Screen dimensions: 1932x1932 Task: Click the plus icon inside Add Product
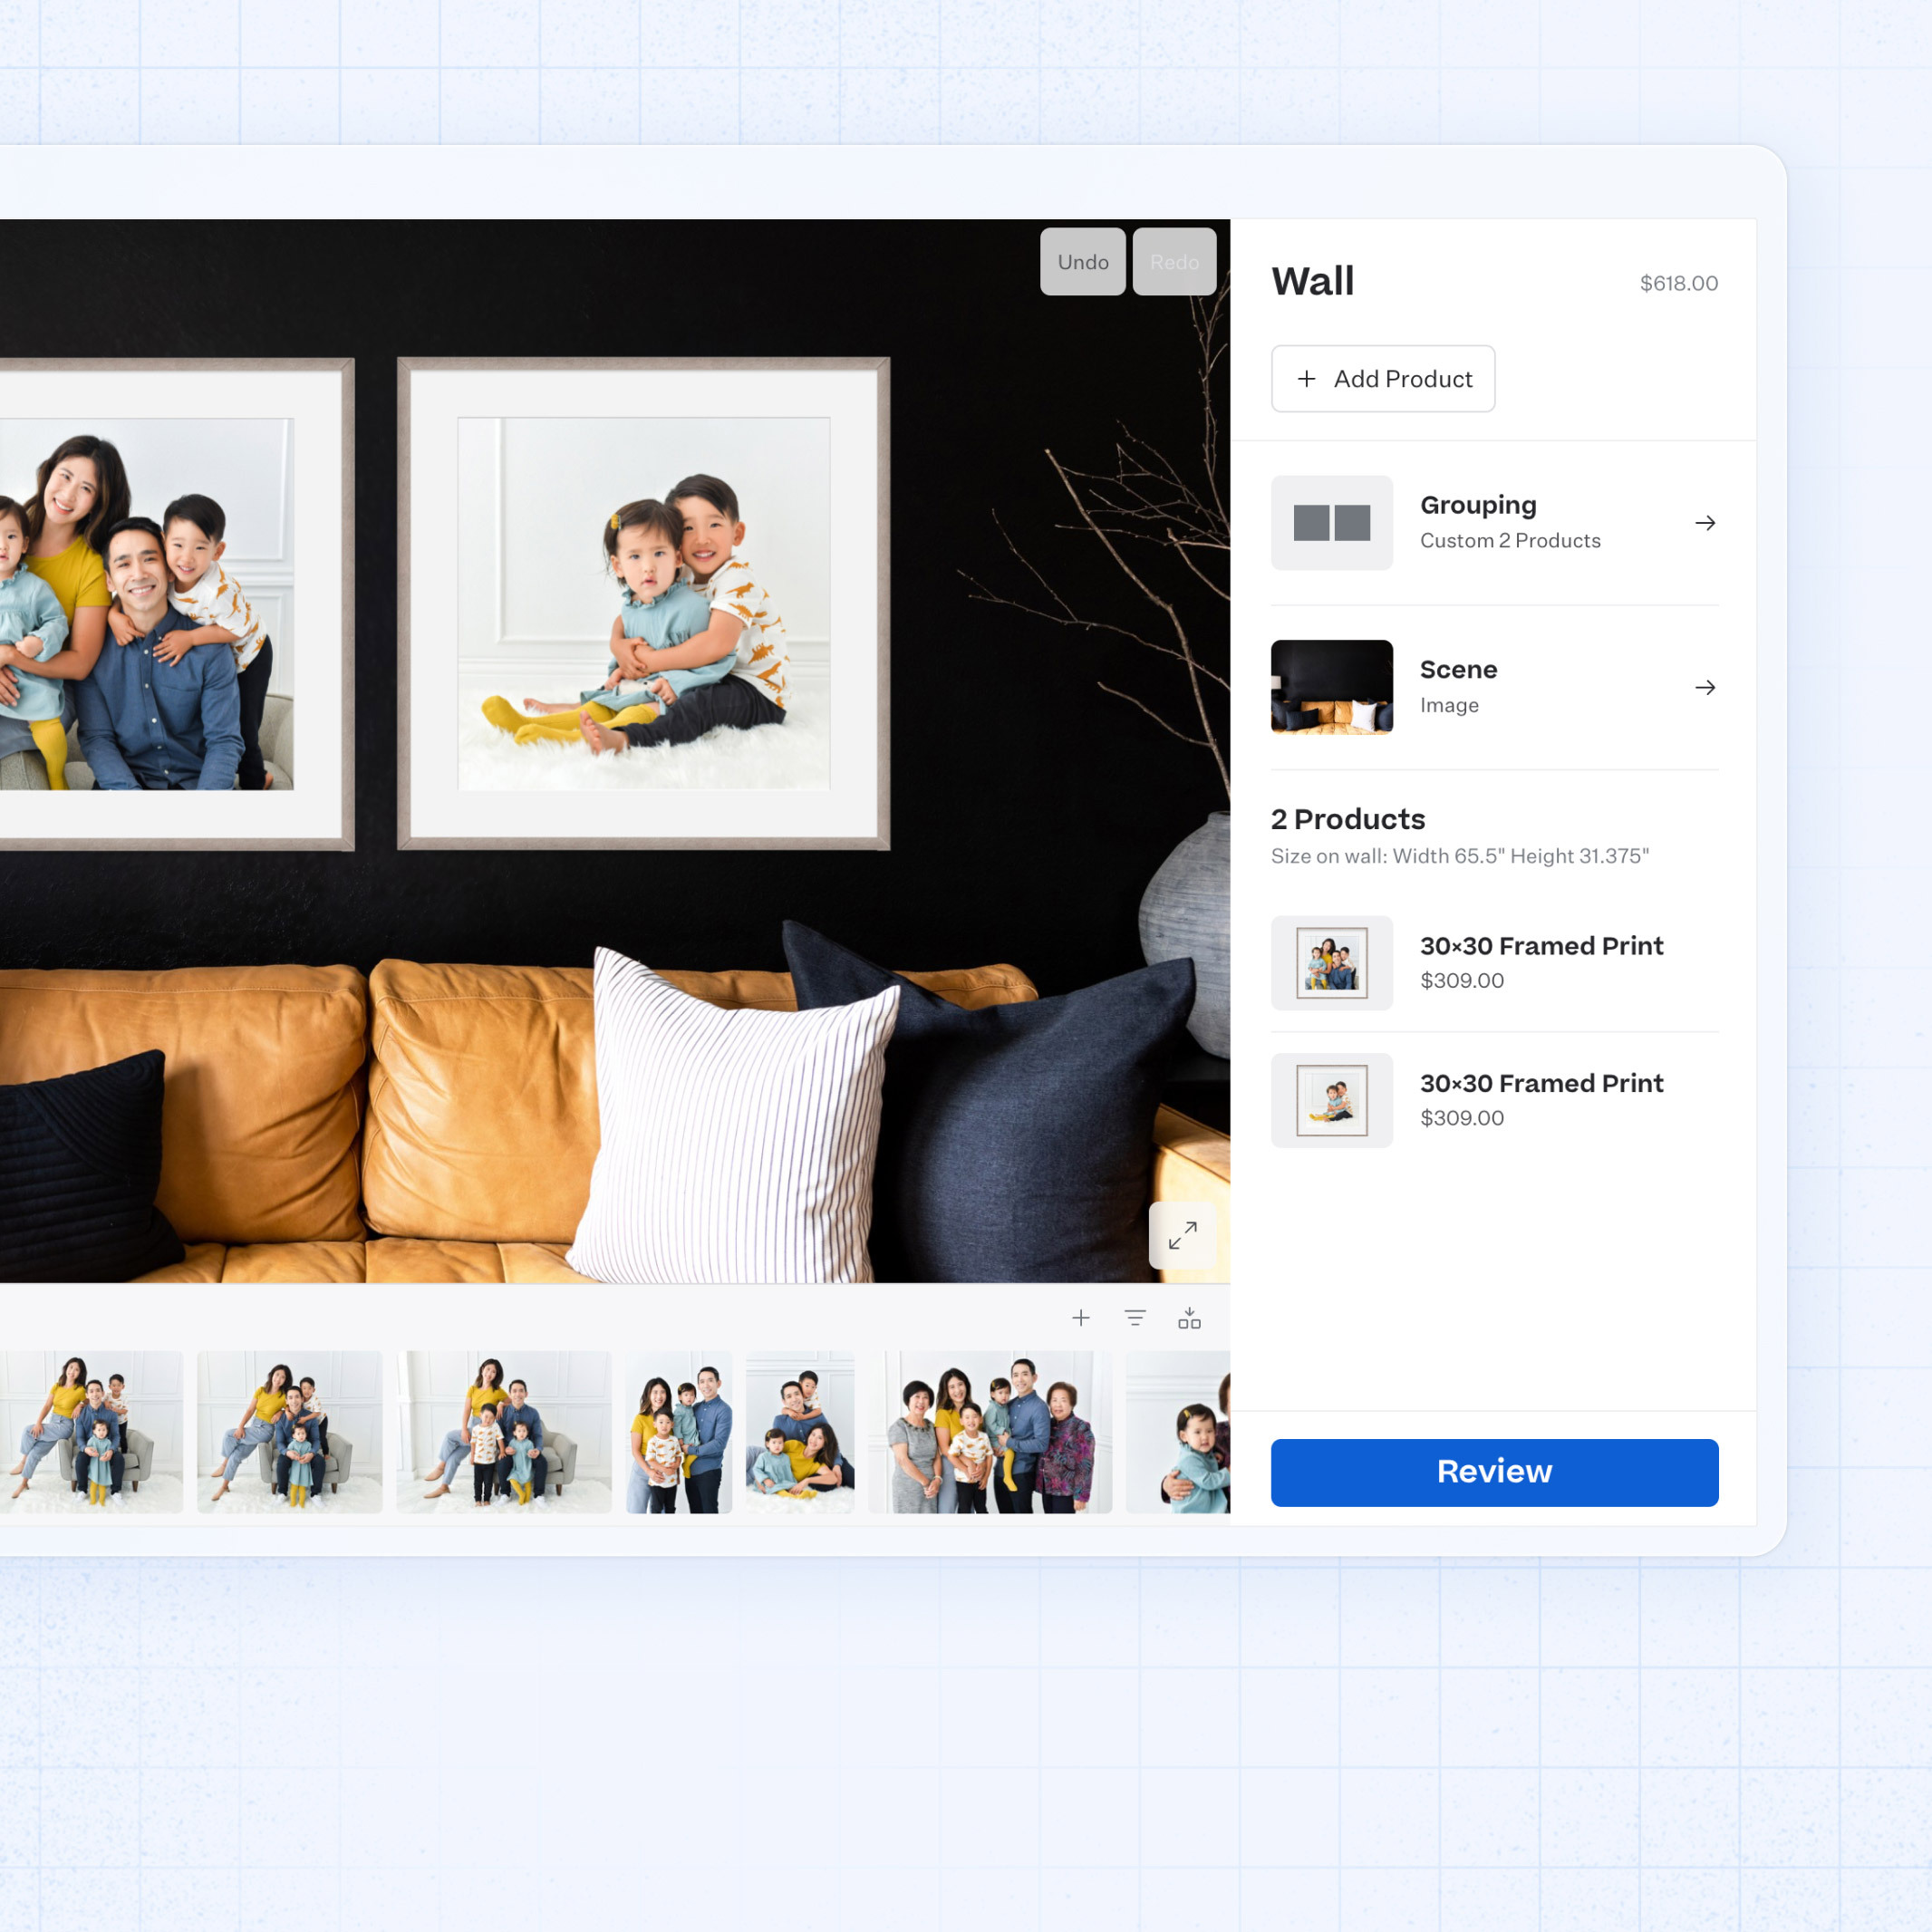click(x=1306, y=379)
